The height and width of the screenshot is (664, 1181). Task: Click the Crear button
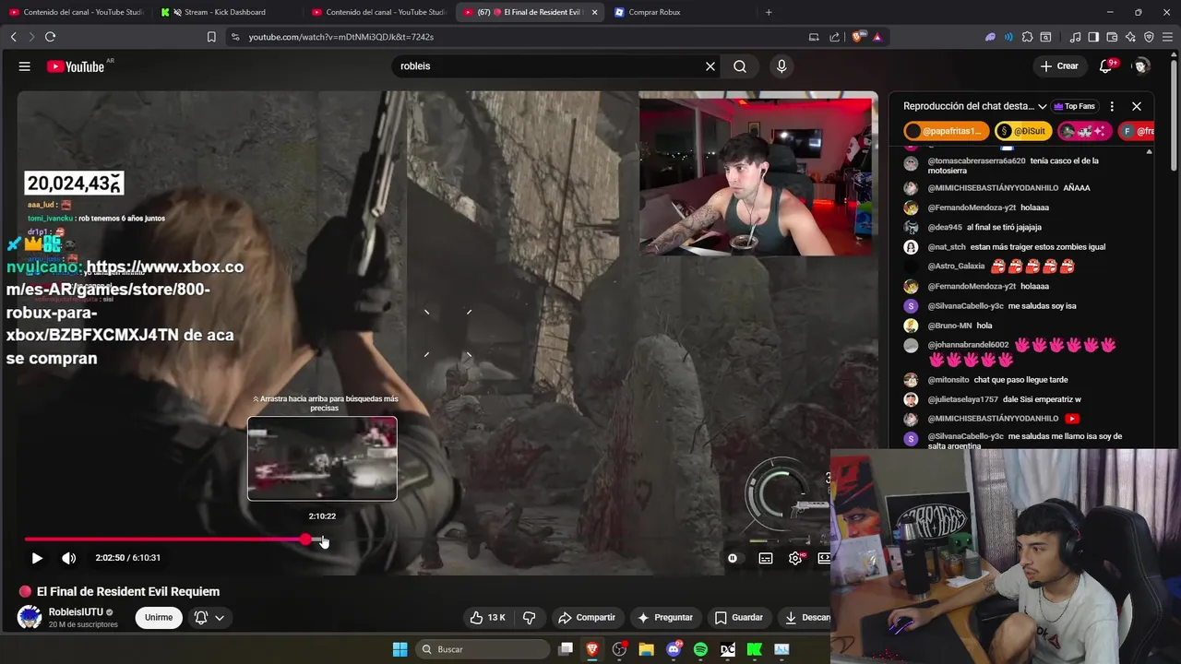click(x=1059, y=66)
